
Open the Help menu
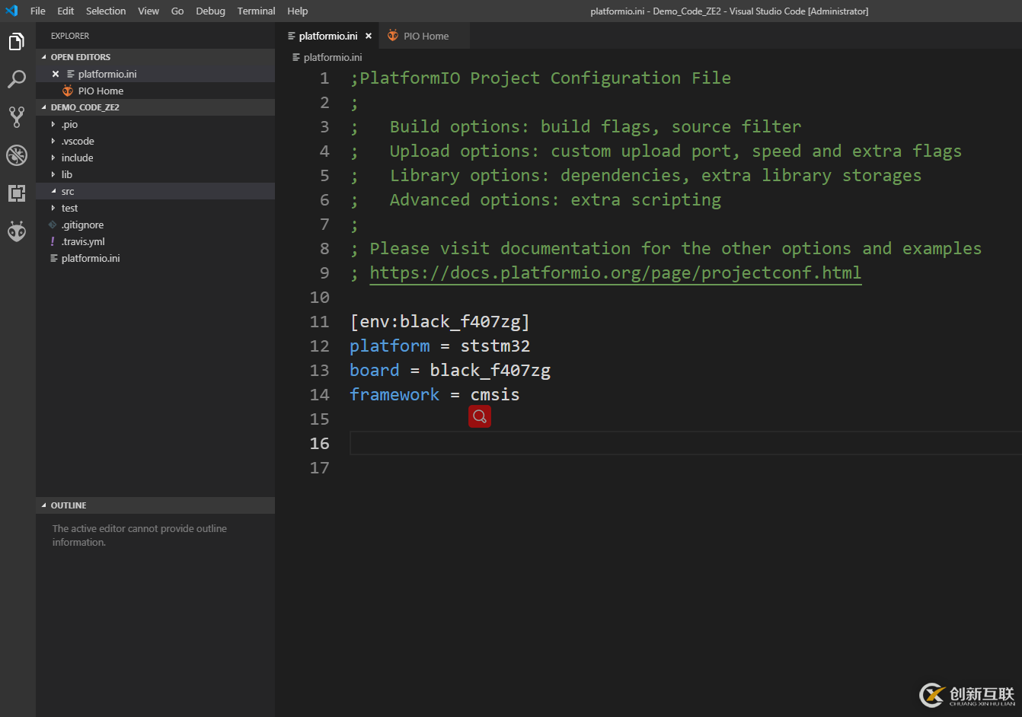(298, 11)
